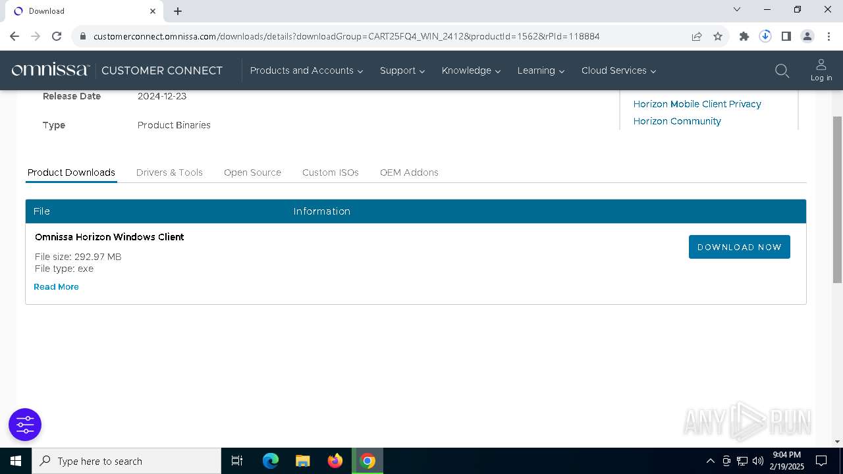Open a new tab with plus icon

[x=178, y=11]
